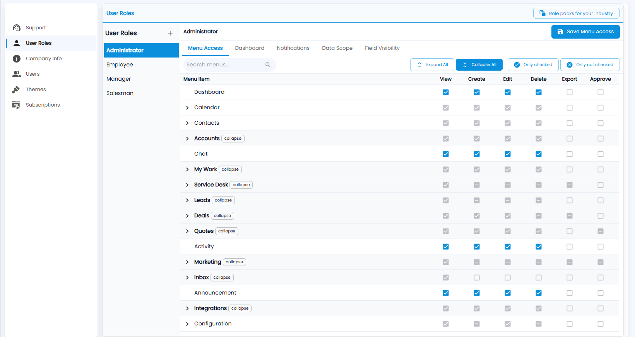Viewport: 635px width, 337px height.
Task: Switch to the Dashboard tab
Action: point(250,48)
